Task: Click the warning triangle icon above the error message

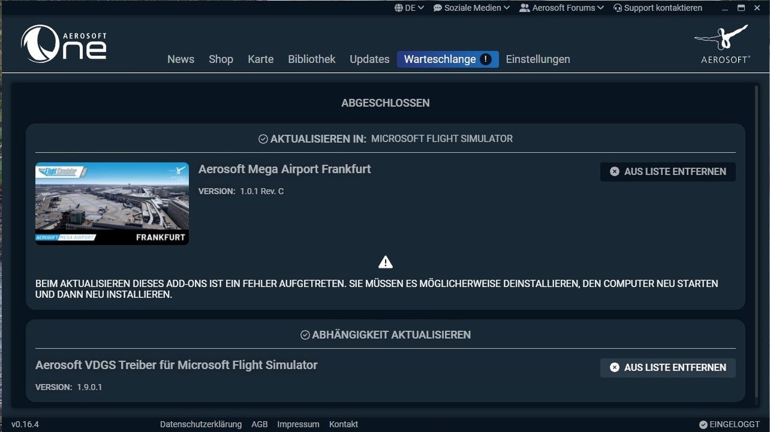Action: (386, 262)
